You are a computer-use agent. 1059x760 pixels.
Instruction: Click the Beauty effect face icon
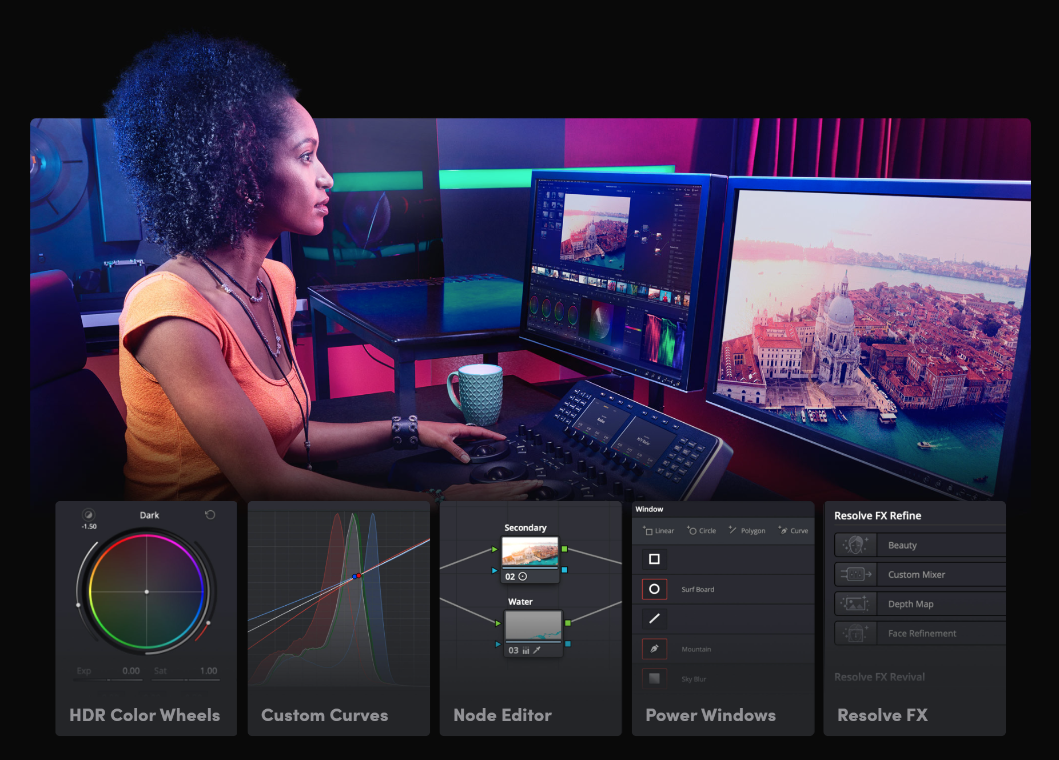[855, 545]
